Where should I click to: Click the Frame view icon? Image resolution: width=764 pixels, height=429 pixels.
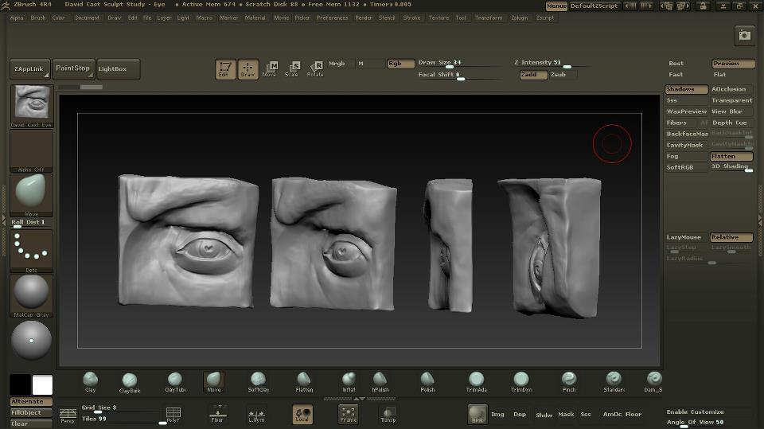348,414
